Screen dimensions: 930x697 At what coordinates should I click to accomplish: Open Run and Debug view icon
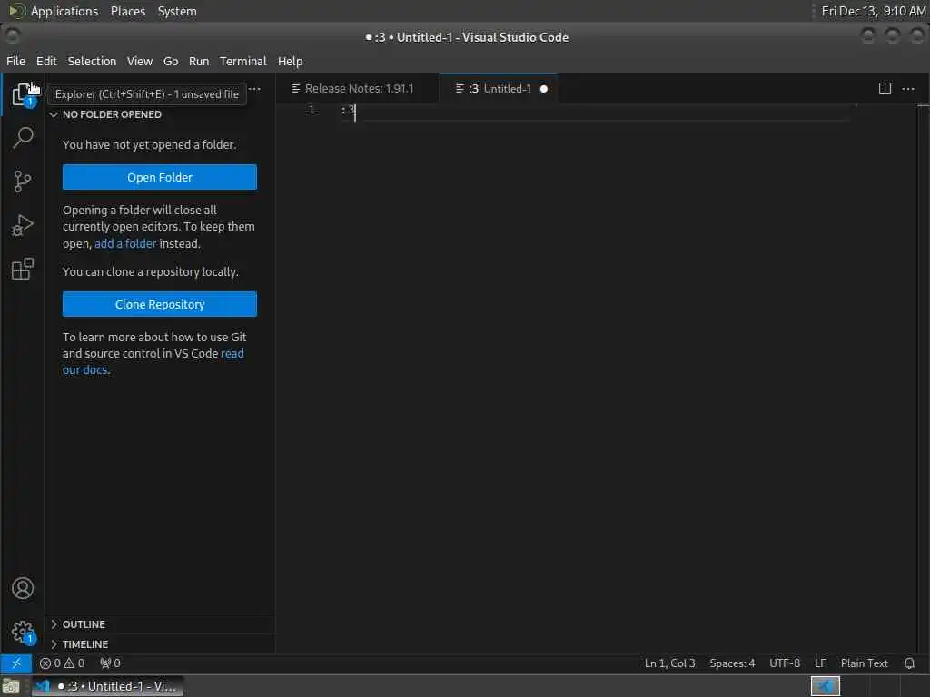(x=23, y=225)
